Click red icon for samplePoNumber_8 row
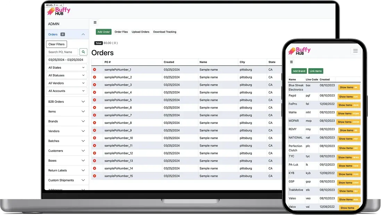 point(94,123)
